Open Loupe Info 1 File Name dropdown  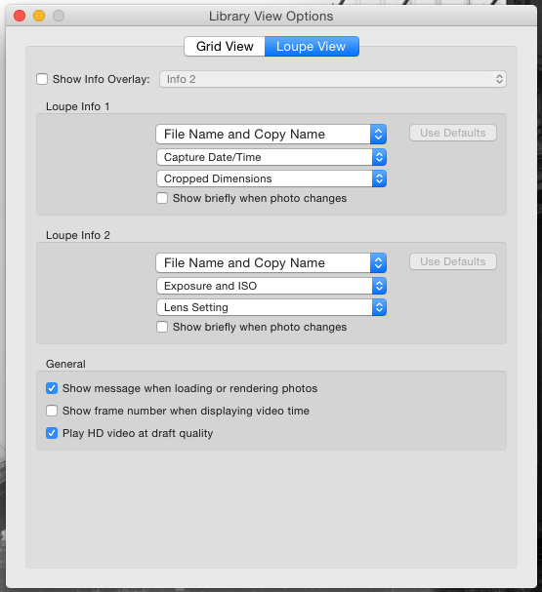click(271, 135)
